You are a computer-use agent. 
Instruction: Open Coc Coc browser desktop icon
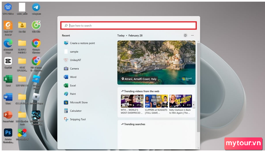click(x=36, y=25)
